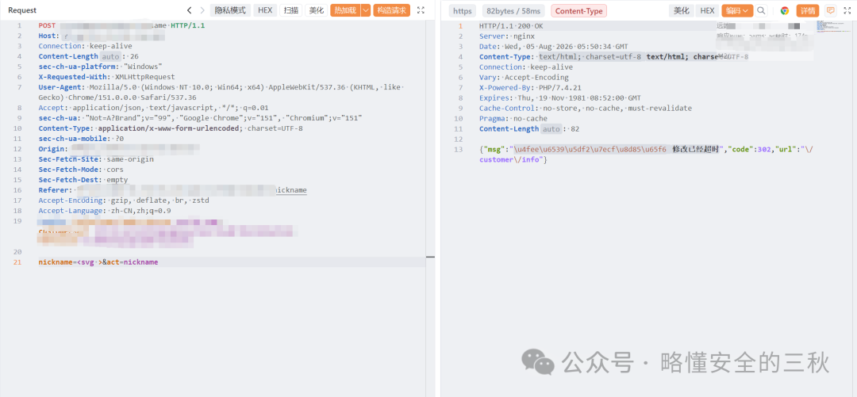Click the 'Origin' request header line
857x397 pixels.
point(119,148)
